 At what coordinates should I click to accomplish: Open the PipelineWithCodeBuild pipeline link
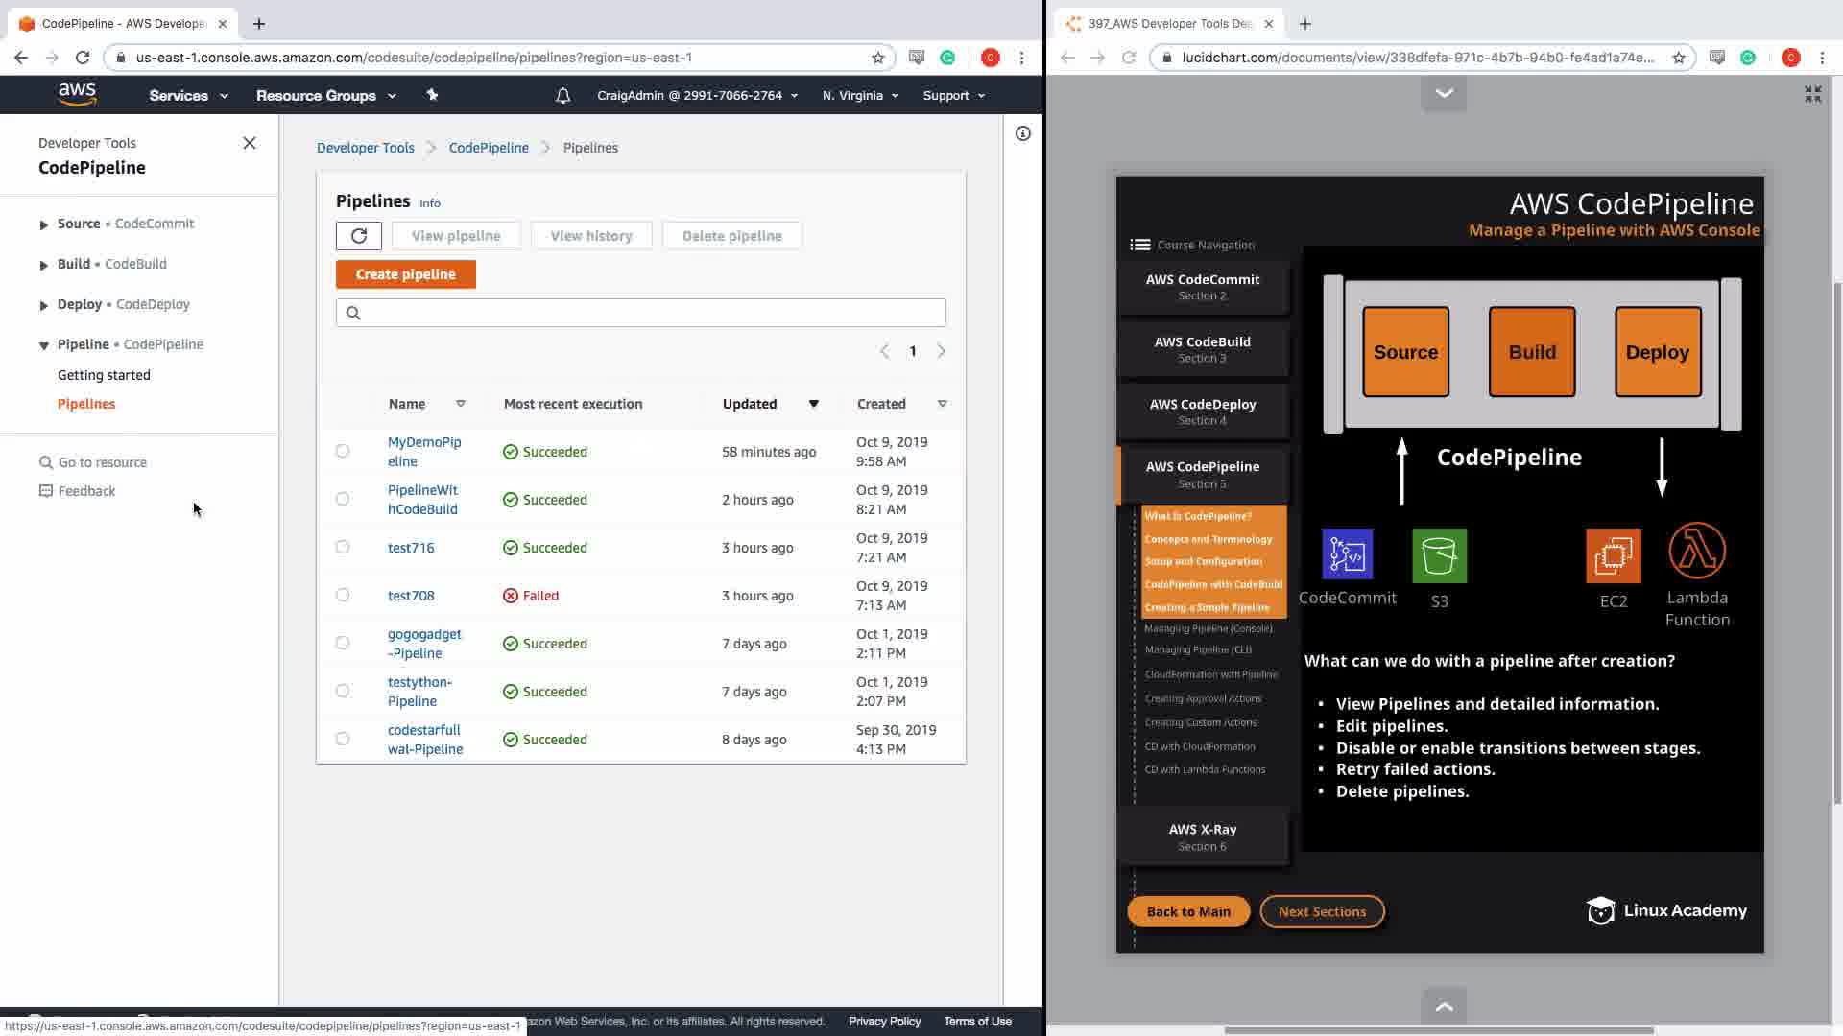(422, 500)
